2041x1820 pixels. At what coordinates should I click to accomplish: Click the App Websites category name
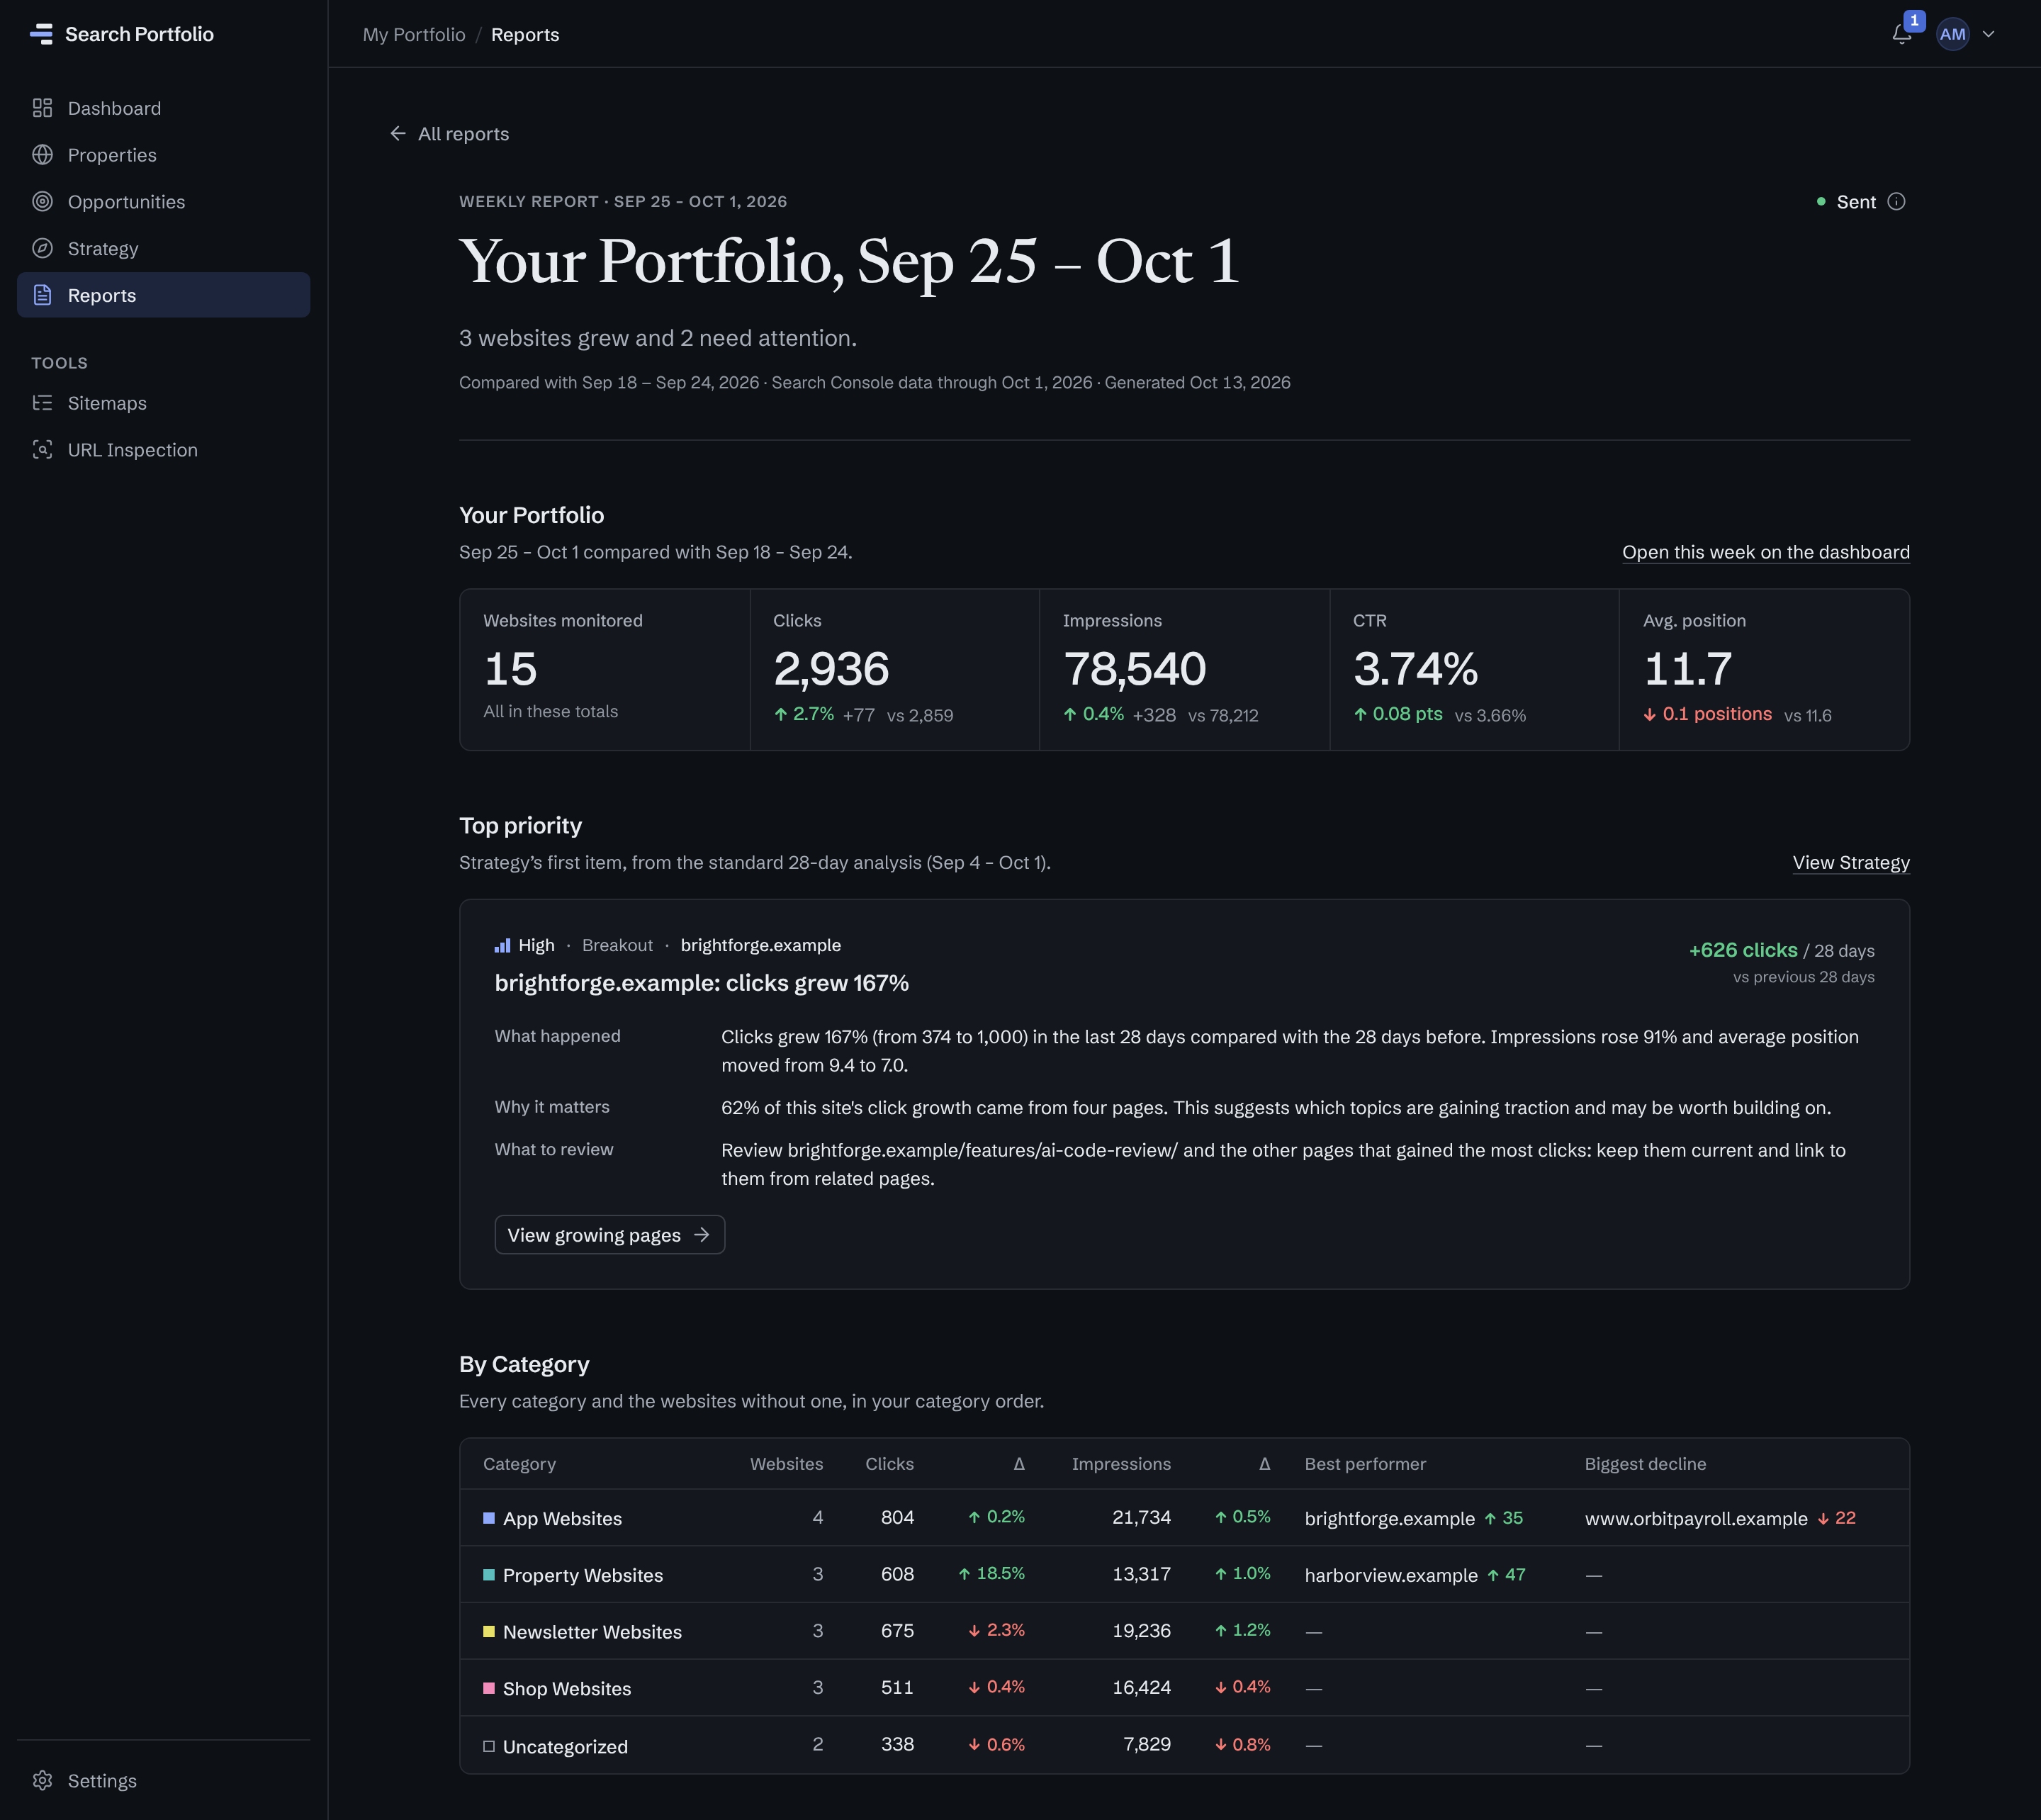click(x=562, y=1518)
